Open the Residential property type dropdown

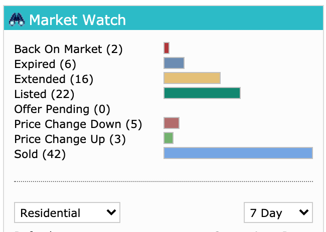(67, 212)
